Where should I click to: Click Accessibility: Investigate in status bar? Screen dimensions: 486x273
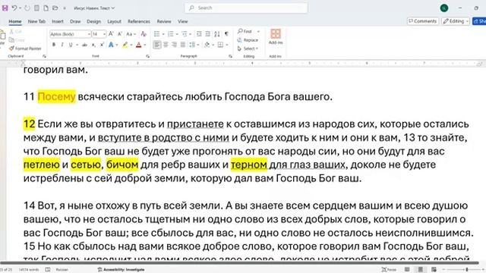coord(121,270)
